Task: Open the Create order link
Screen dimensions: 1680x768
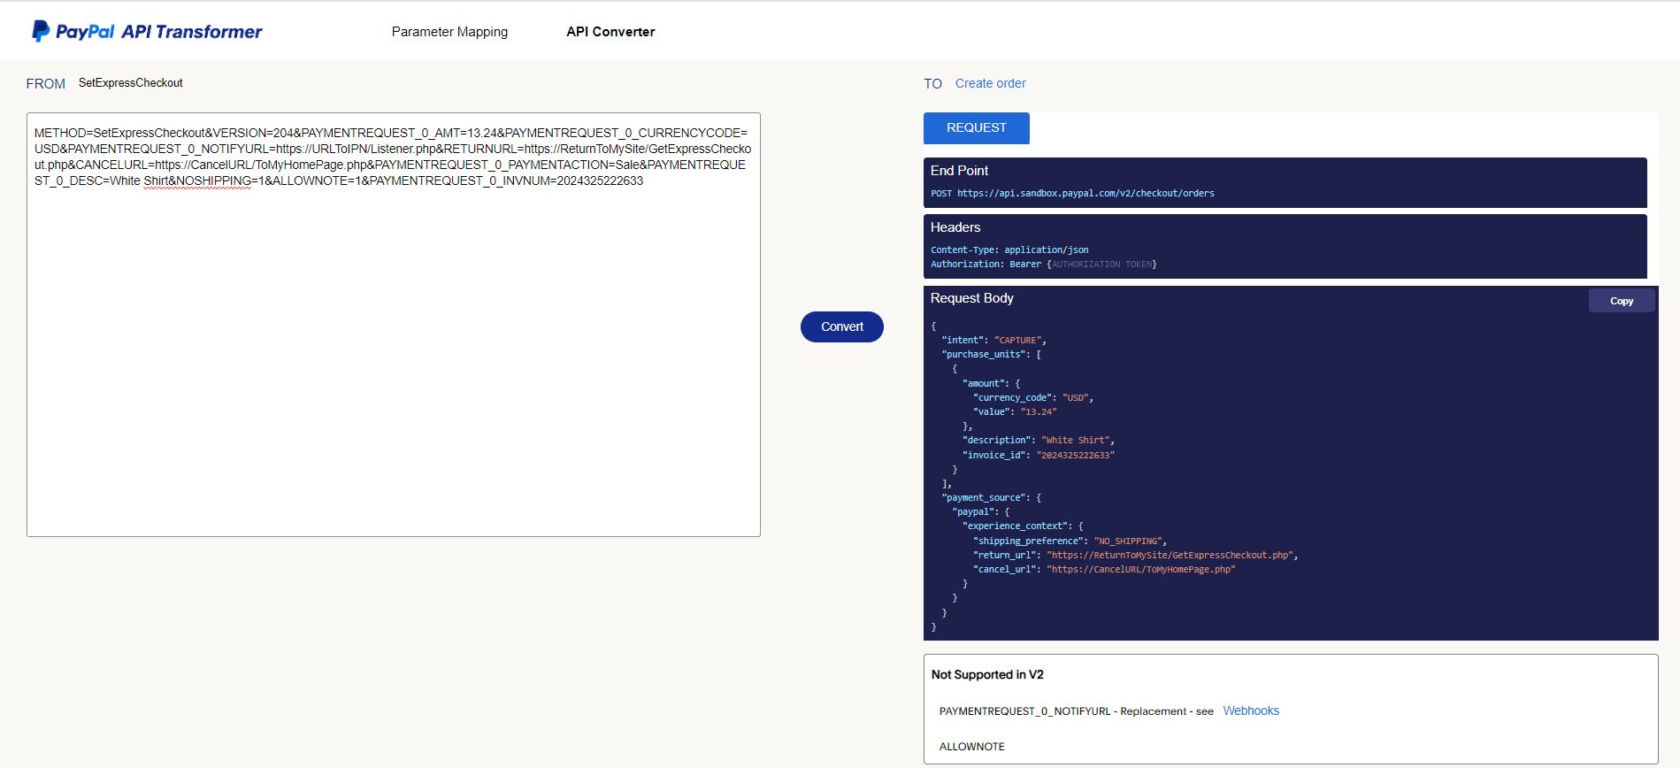Action: tap(990, 83)
